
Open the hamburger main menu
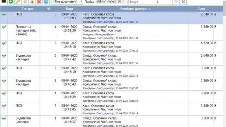(x=4, y=2)
